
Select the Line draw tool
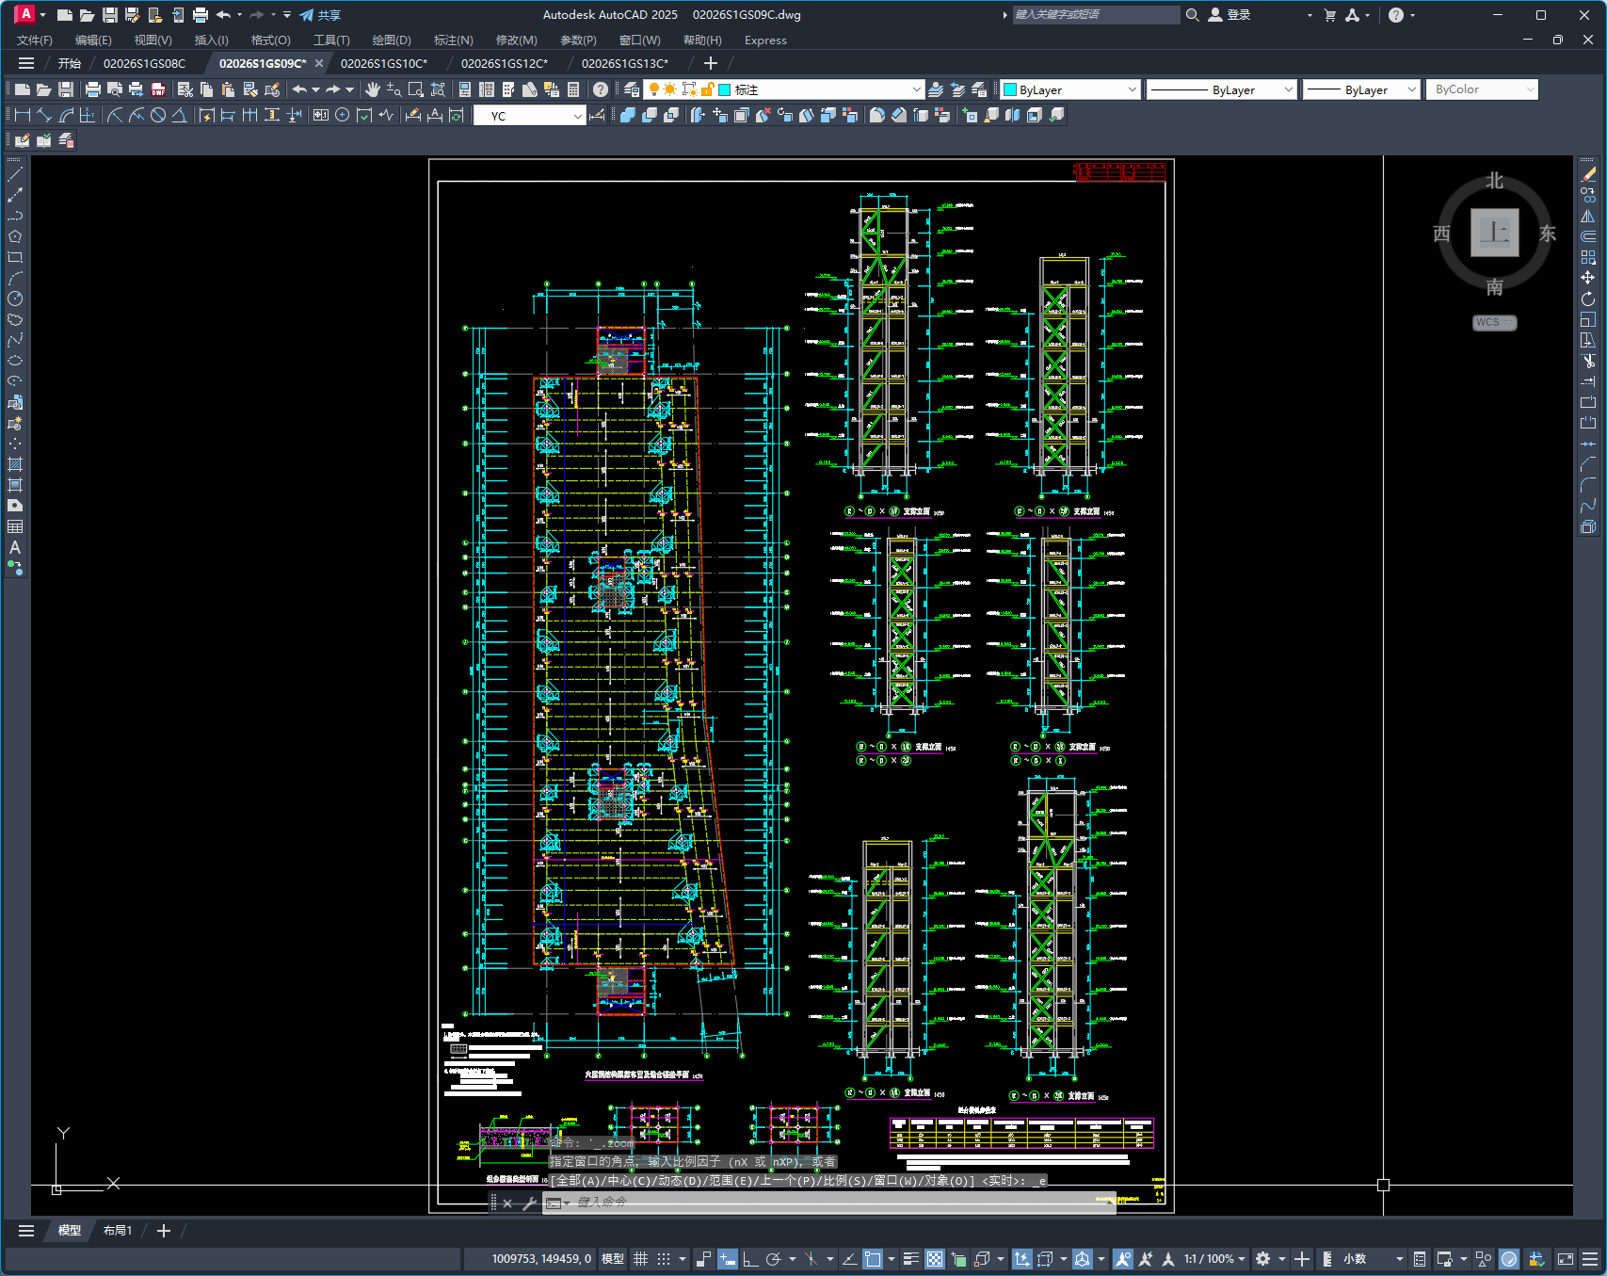pyautogui.click(x=15, y=174)
